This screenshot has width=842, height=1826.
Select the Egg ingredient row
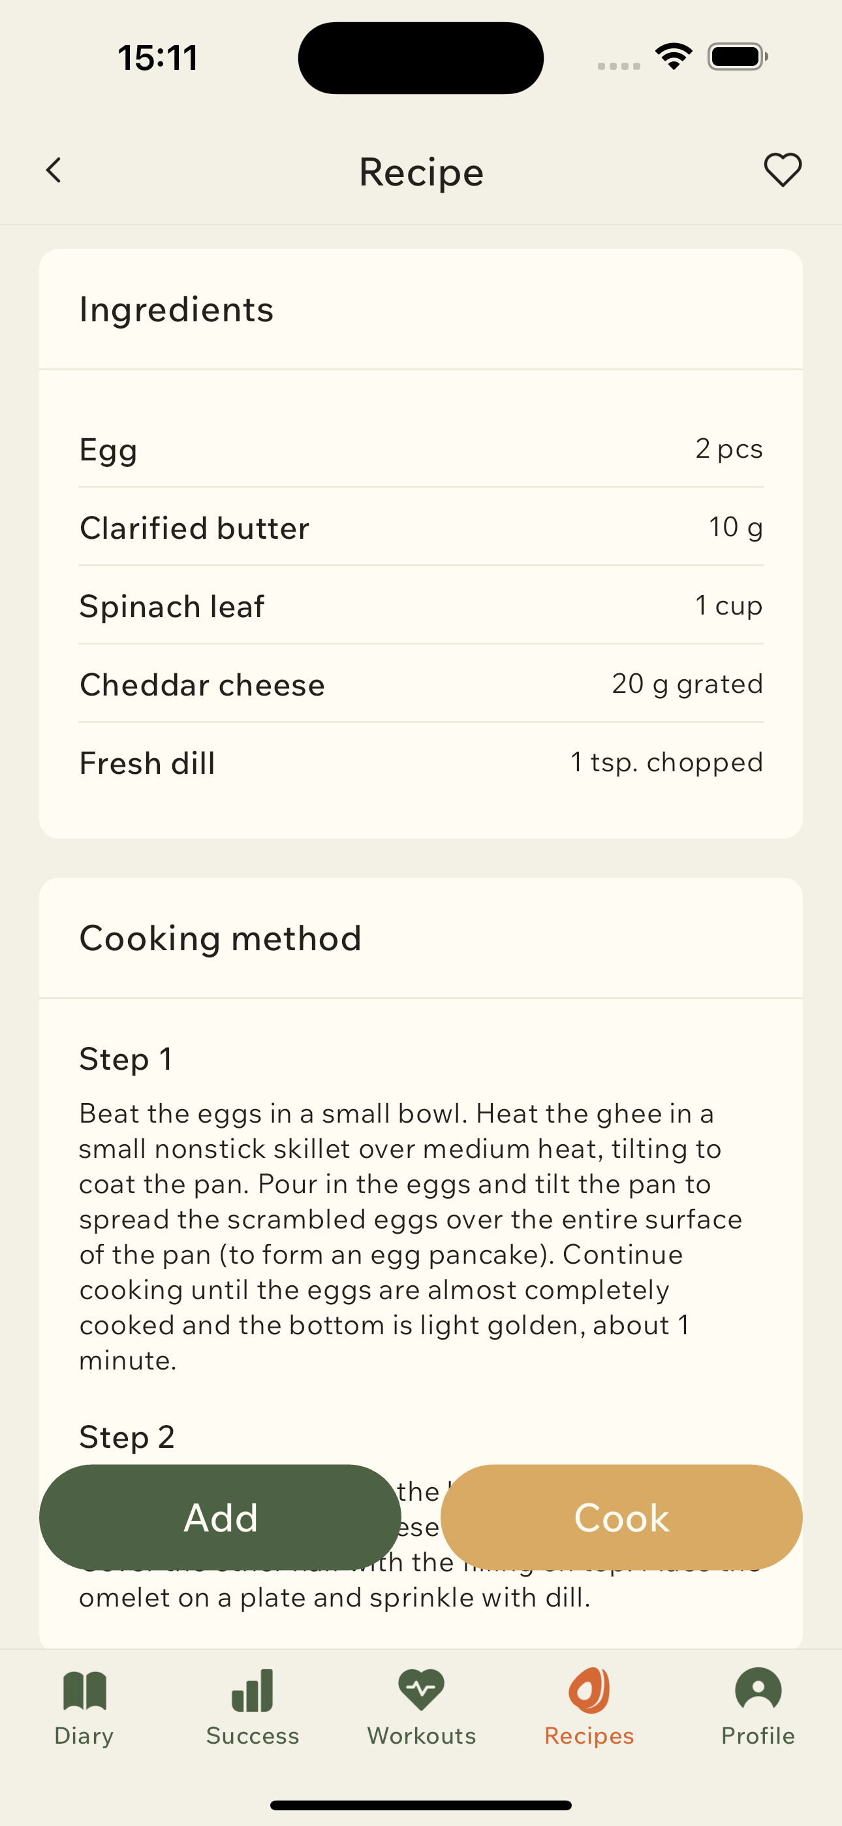coord(421,449)
